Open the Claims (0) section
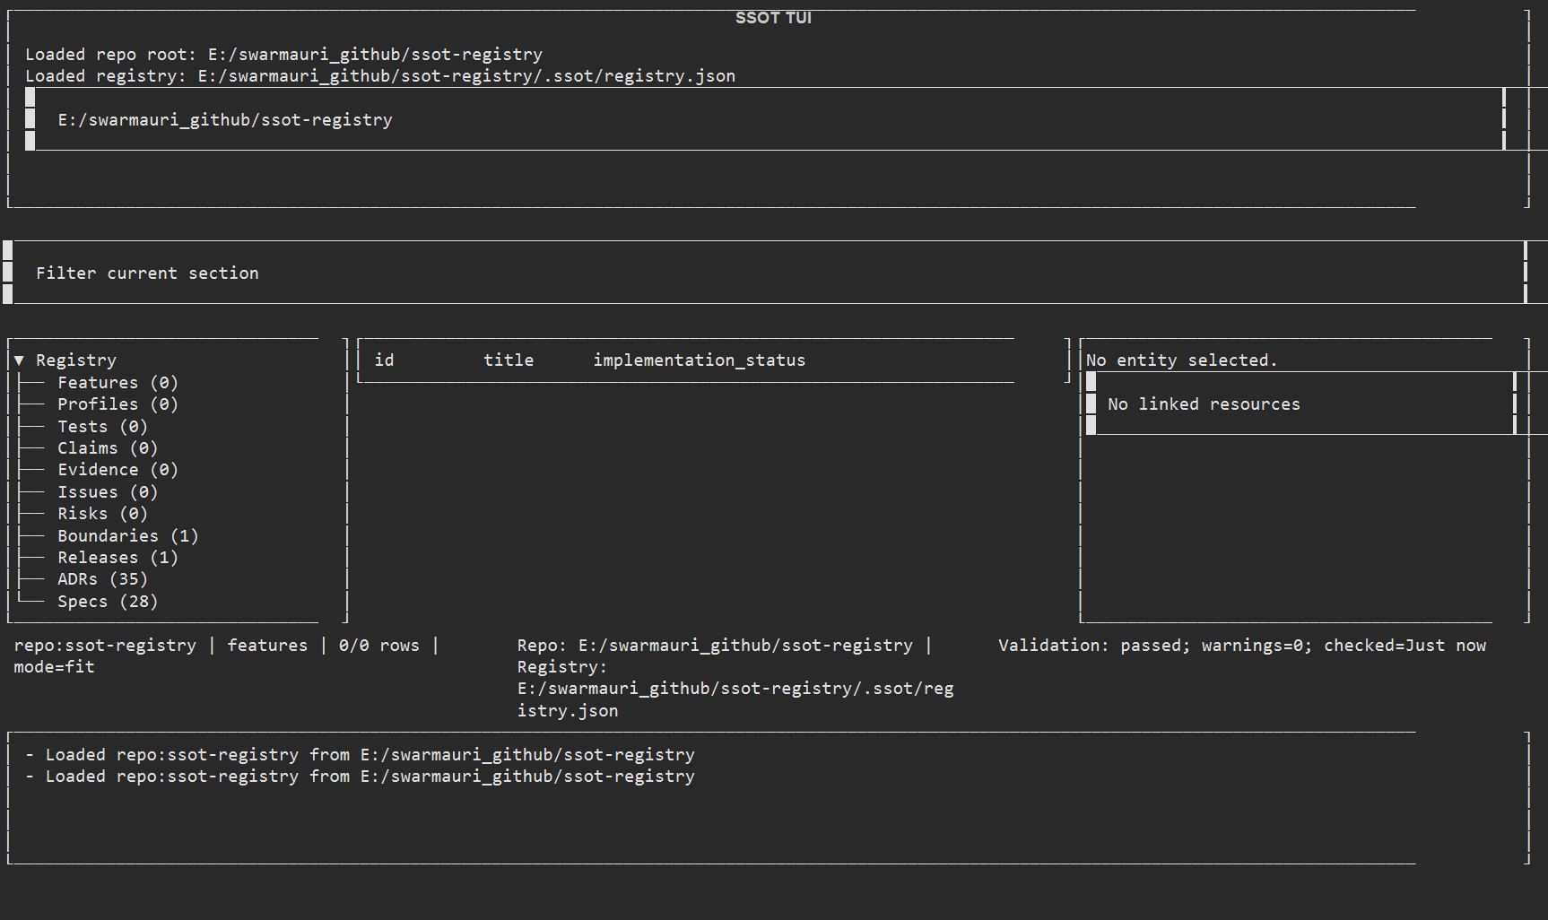 click(x=108, y=448)
